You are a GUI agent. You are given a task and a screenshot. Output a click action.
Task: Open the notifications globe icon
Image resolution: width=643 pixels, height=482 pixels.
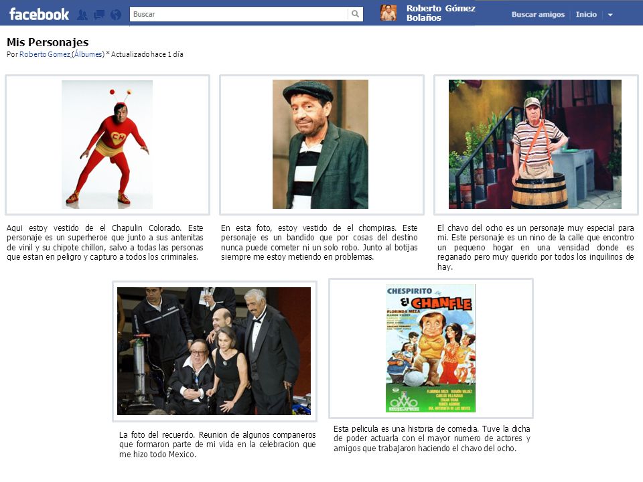click(x=116, y=15)
